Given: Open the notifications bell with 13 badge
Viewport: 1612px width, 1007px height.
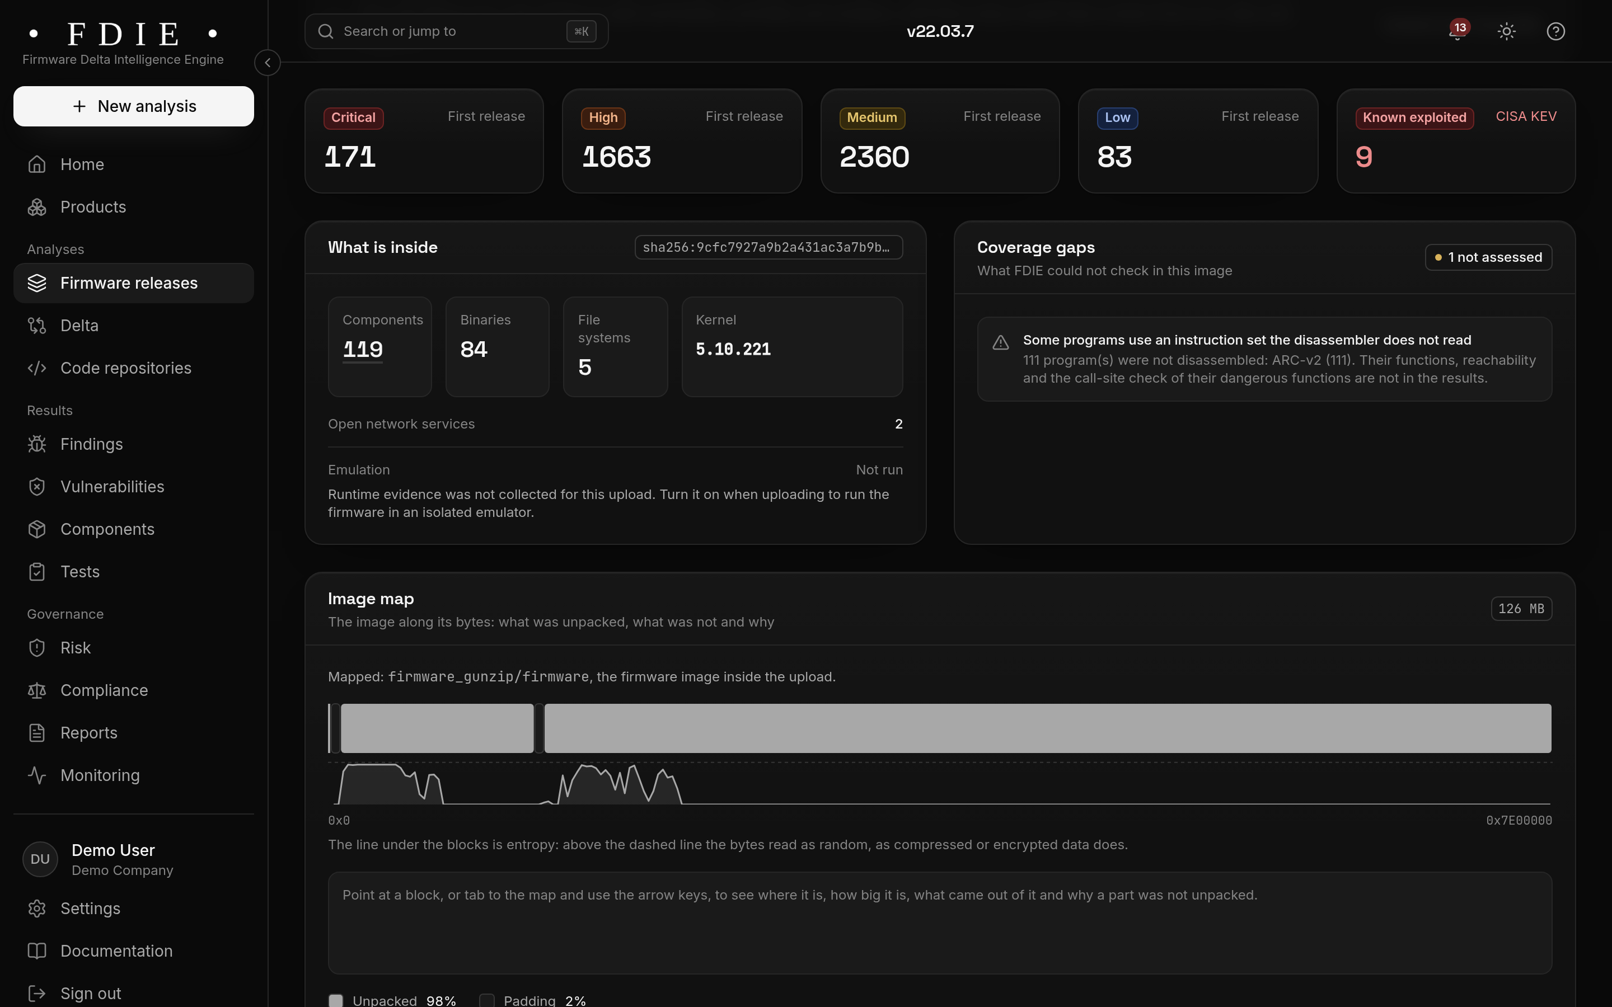Looking at the screenshot, I should [x=1458, y=31].
